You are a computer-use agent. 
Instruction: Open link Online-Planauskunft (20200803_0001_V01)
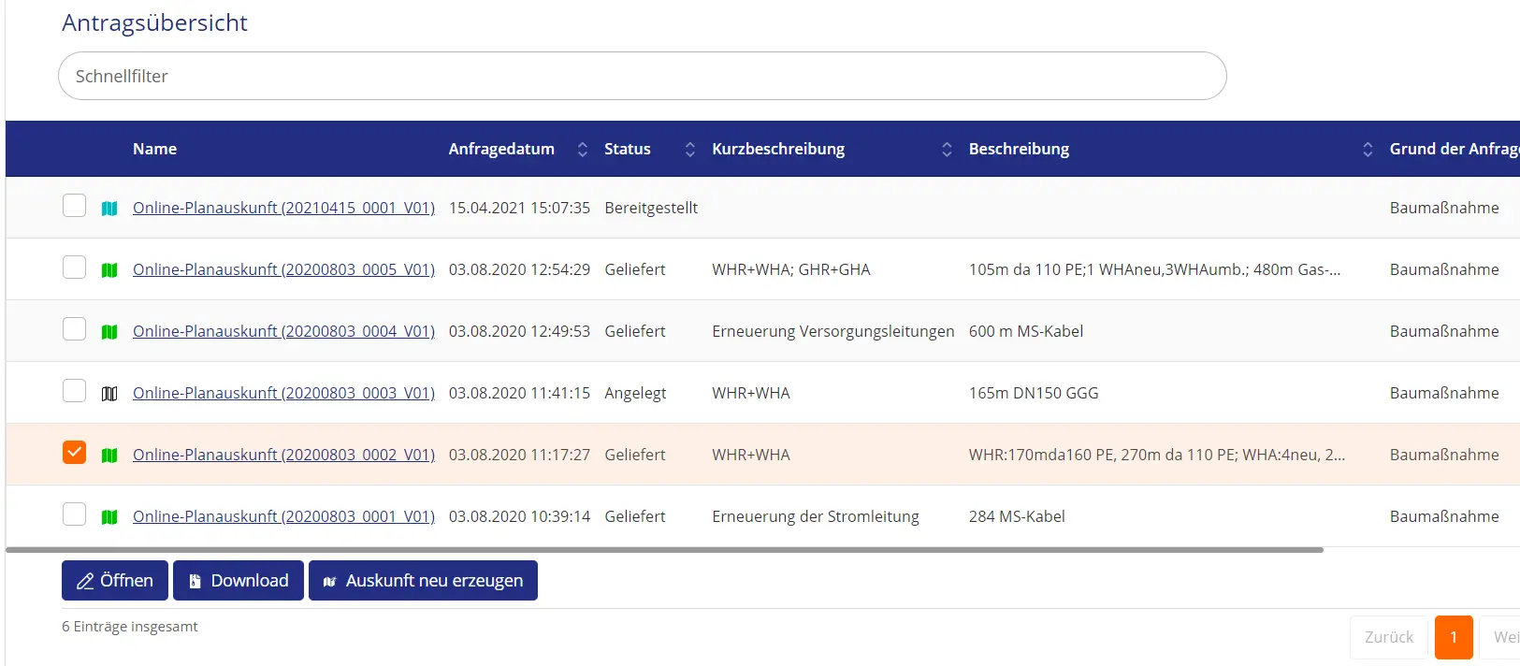283,516
